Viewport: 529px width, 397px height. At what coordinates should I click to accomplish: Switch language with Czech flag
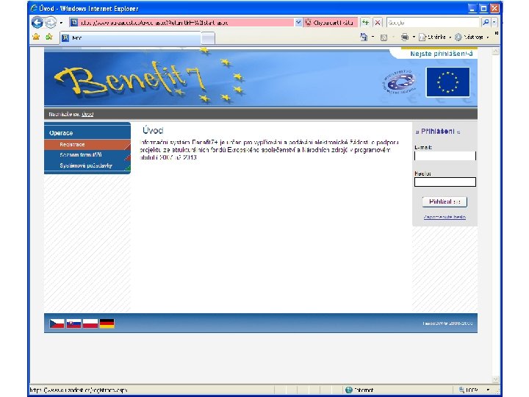(x=57, y=323)
